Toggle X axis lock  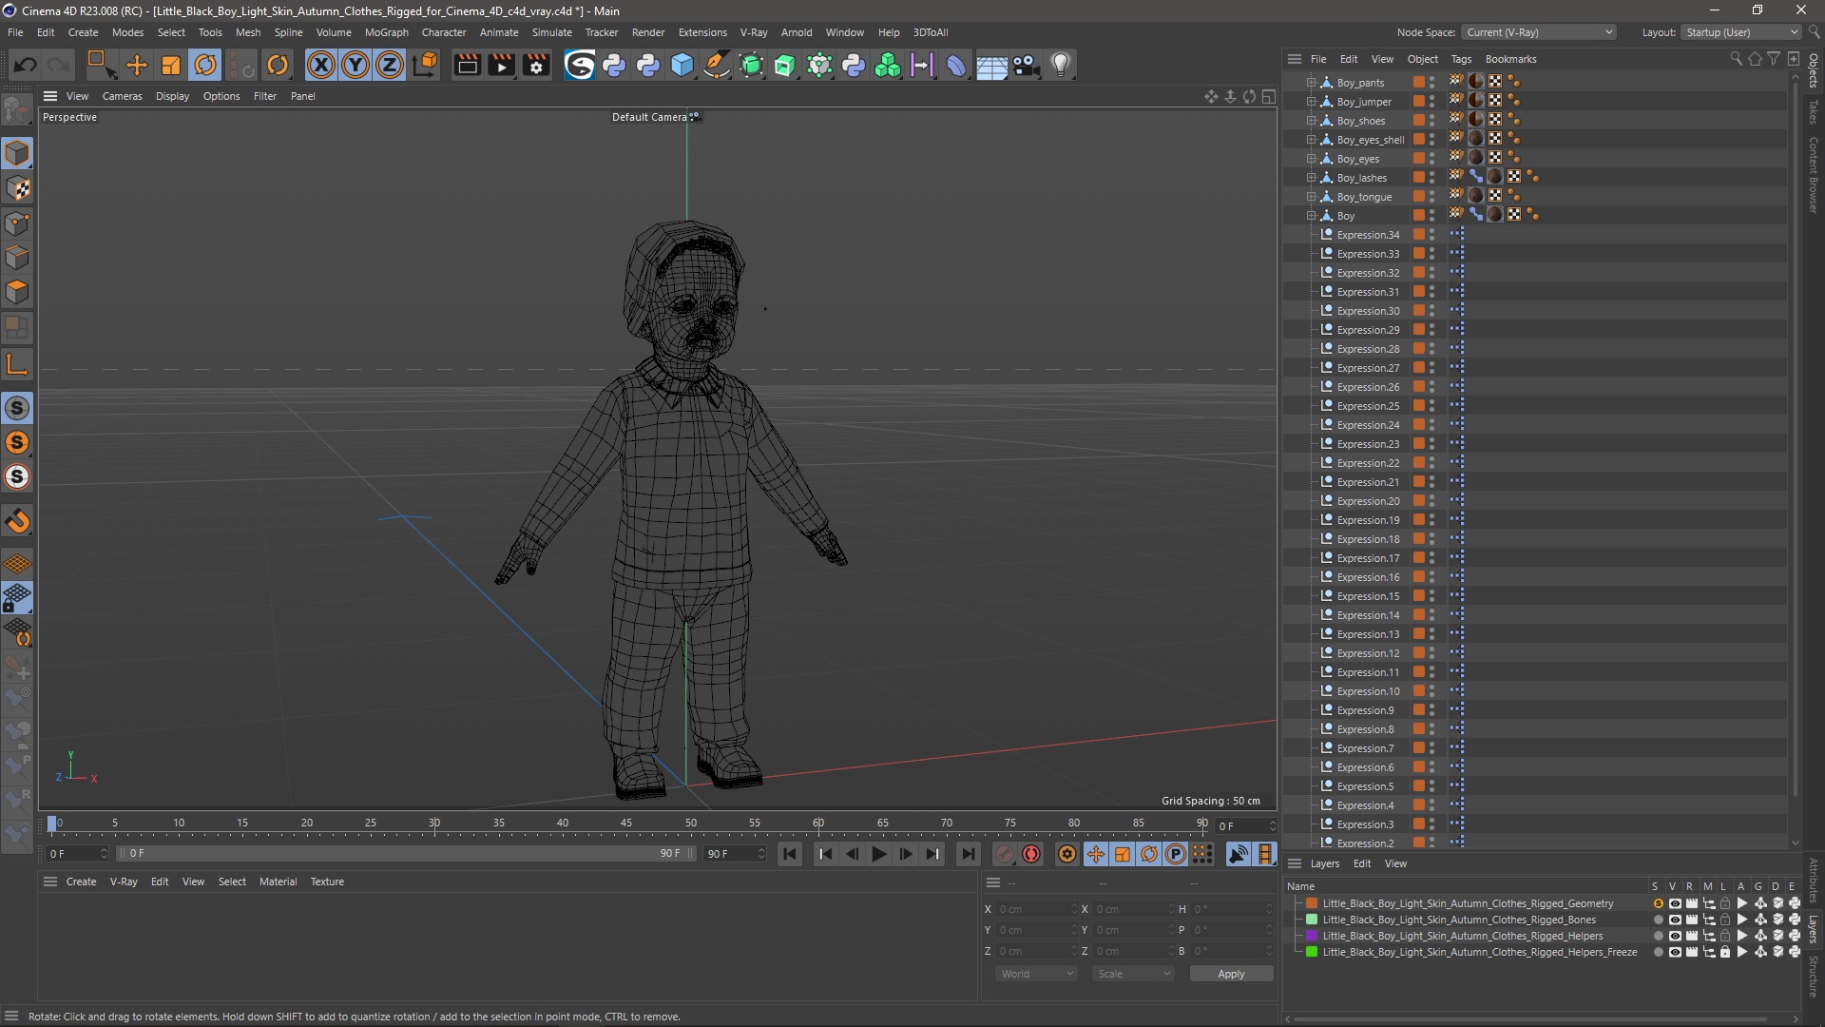click(x=321, y=65)
